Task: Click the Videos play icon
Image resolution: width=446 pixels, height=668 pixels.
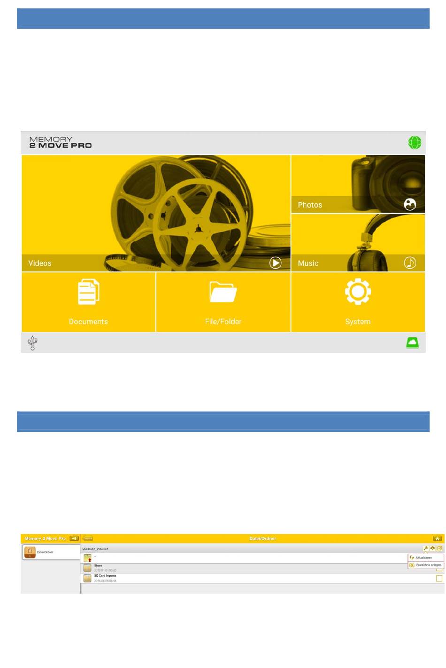Action: tap(276, 263)
